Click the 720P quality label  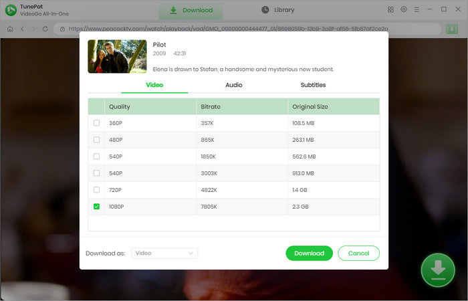[x=115, y=190]
